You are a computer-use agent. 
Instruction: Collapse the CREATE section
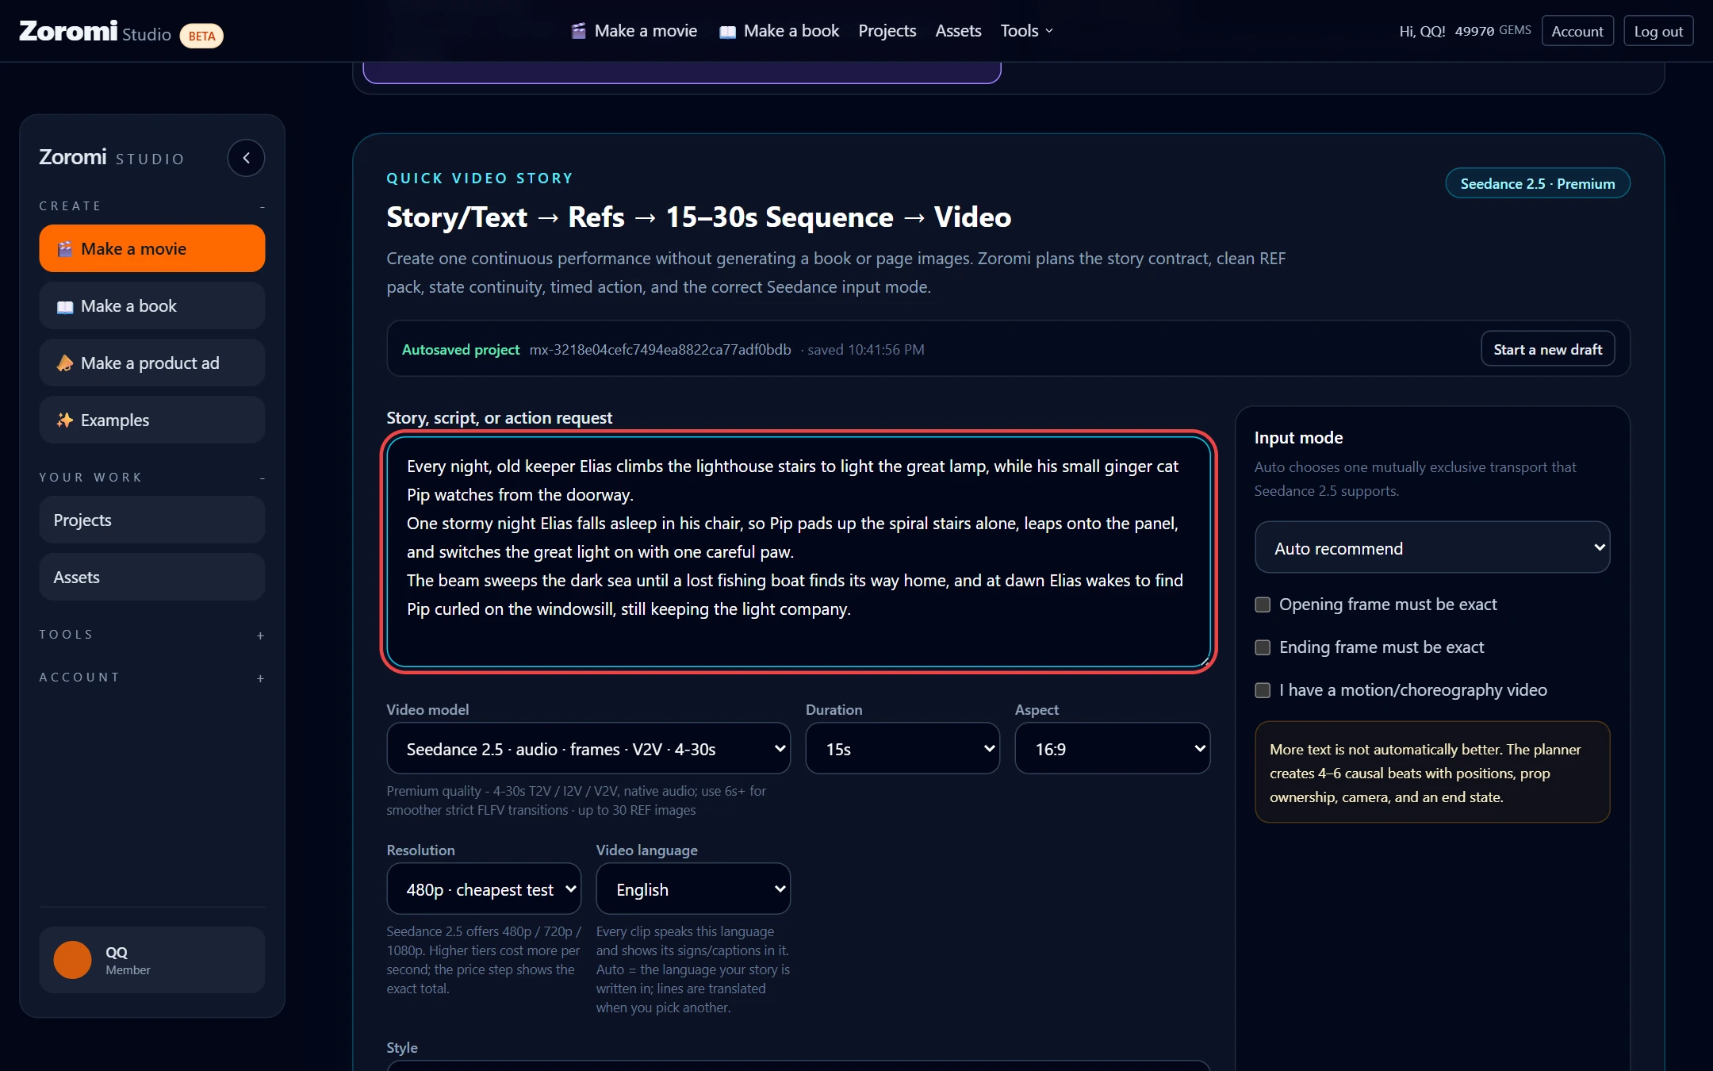click(x=262, y=207)
